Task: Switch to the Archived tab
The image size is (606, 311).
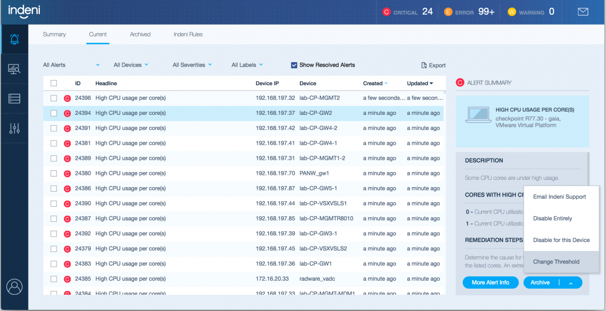Action: [140, 34]
